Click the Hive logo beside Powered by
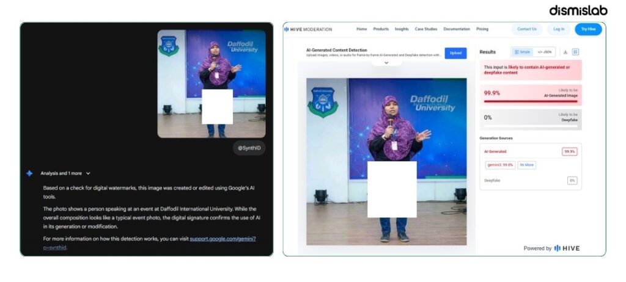This screenshot has width=626, height=282. click(x=567, y=248)
